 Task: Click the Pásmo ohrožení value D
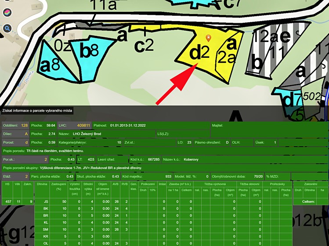click(227, 142)
